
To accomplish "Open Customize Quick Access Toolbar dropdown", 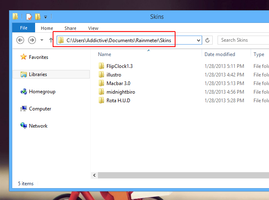I will point(45,17).
